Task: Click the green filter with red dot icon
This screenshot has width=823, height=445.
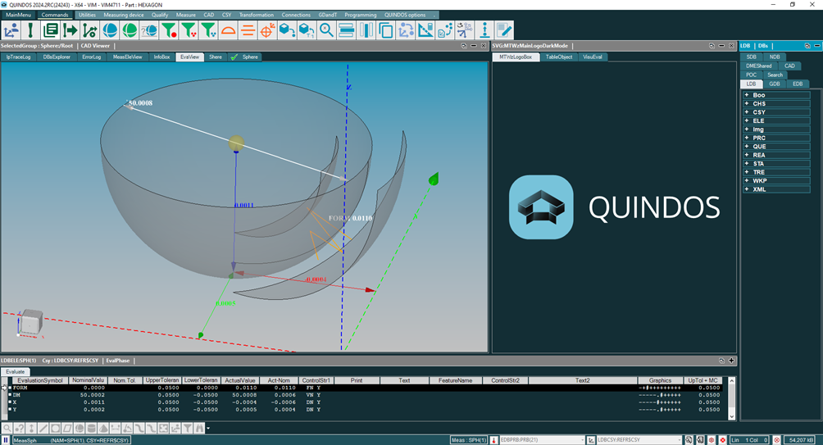Action: (x=169, y=30)
